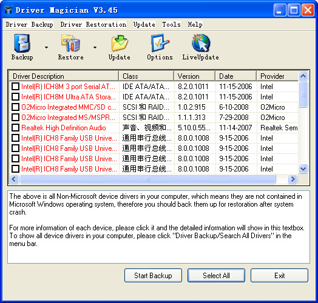Sort by the Version column header
This screenshot has height=303, width=318.
194,76
